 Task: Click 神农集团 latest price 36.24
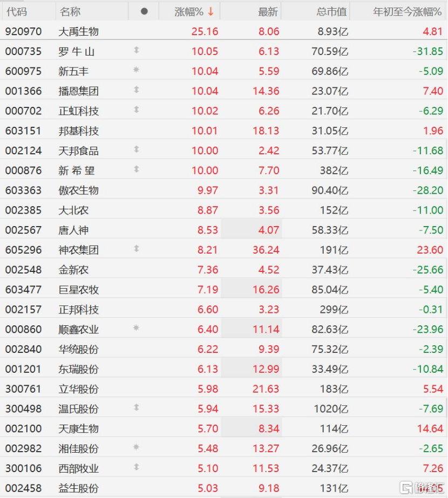click(266, 250)
